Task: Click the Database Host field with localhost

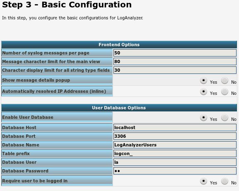Action: (175, 127)
